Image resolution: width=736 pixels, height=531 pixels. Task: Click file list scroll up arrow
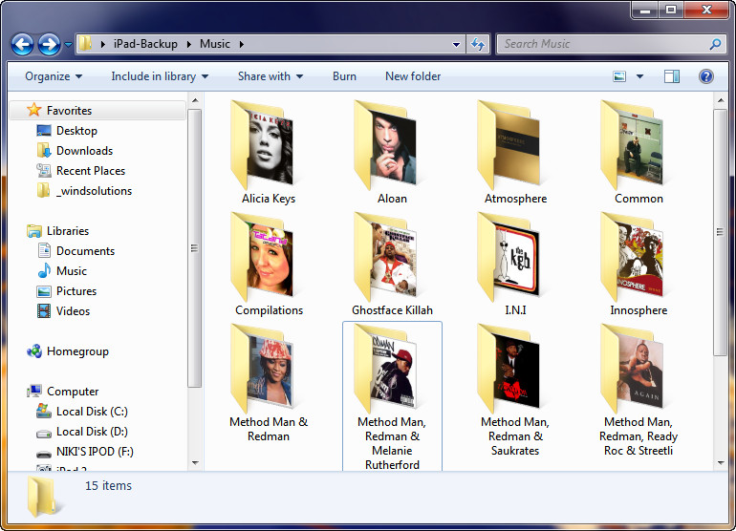tap(720, 100)
